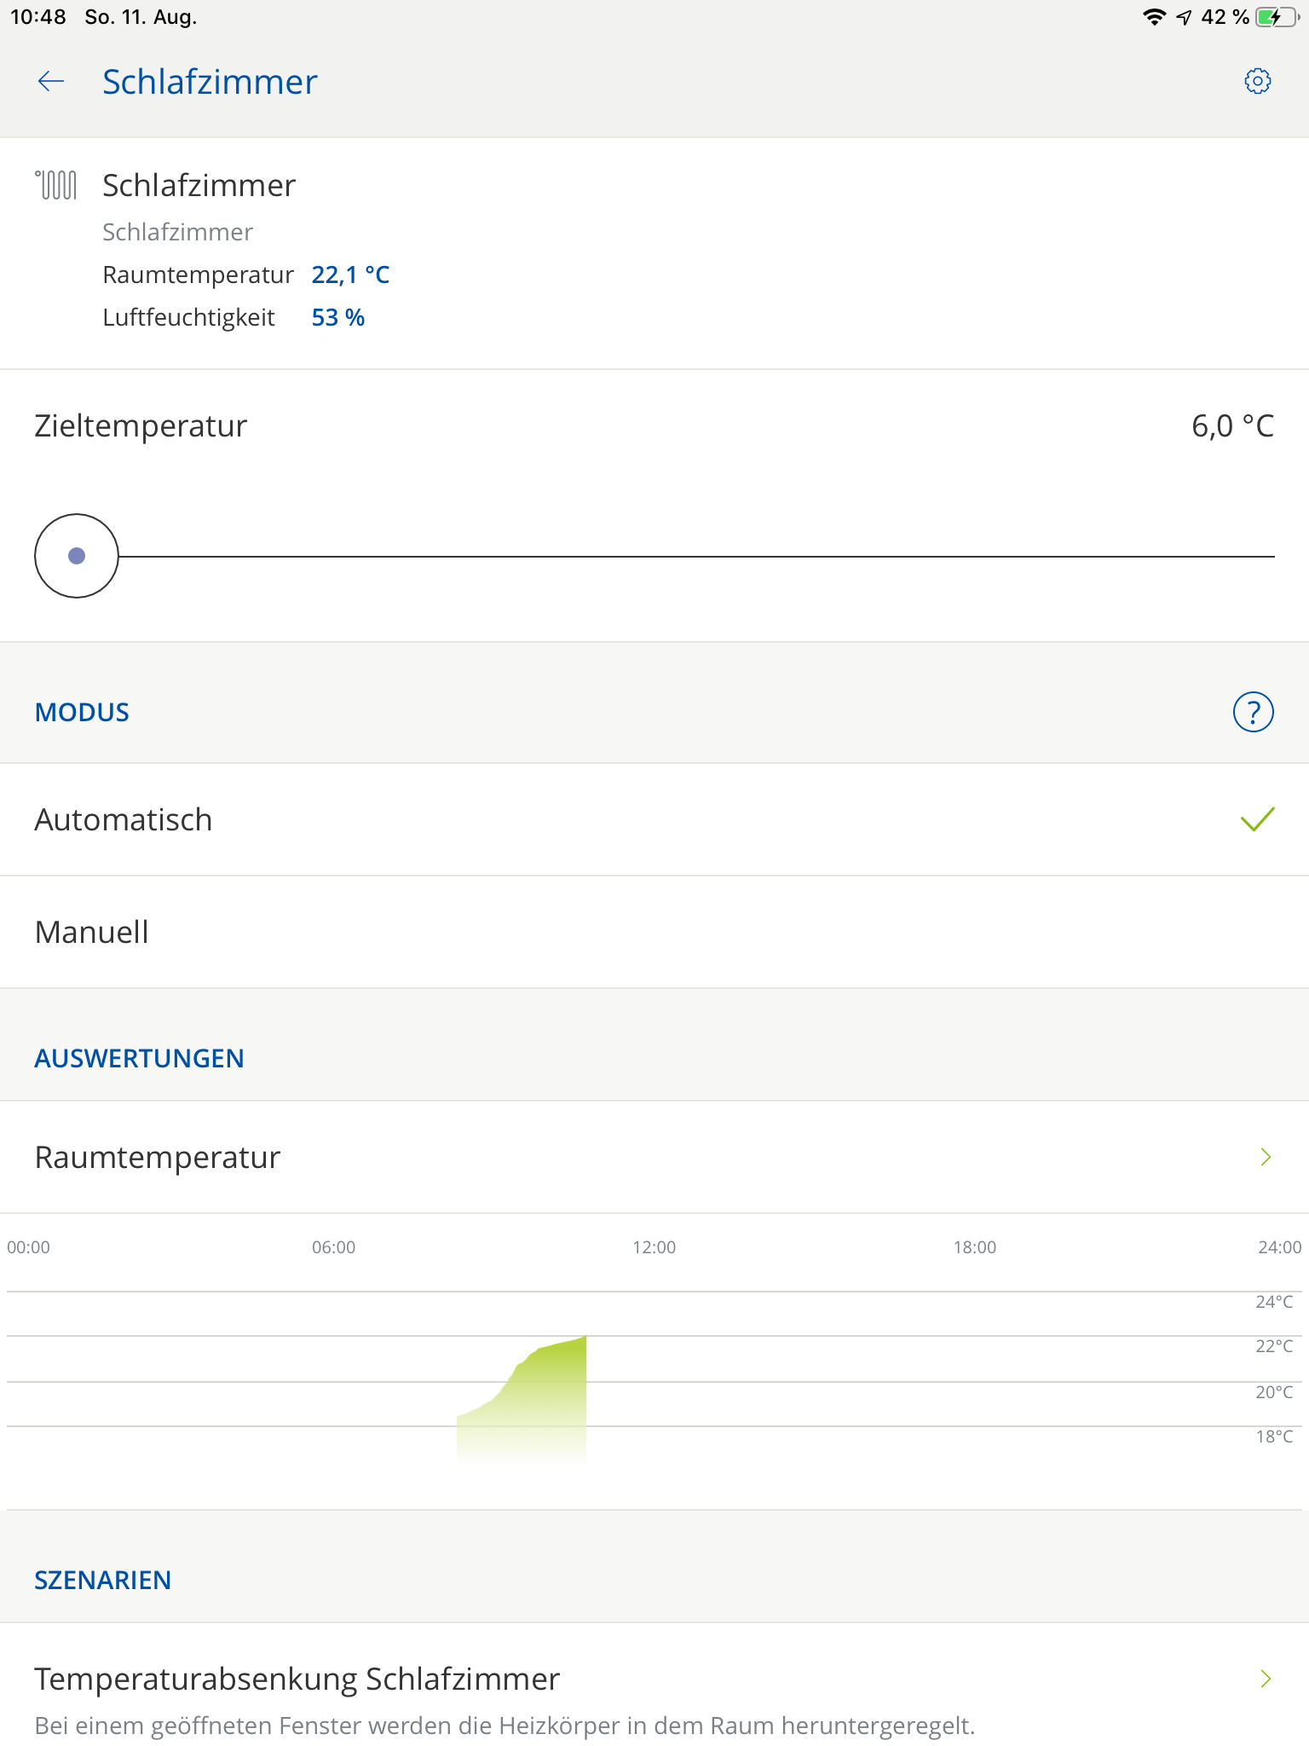Tap the Wi-Fi icon in the status bar
This screenshot has height=1746, width=1309.
(1154, 17)
